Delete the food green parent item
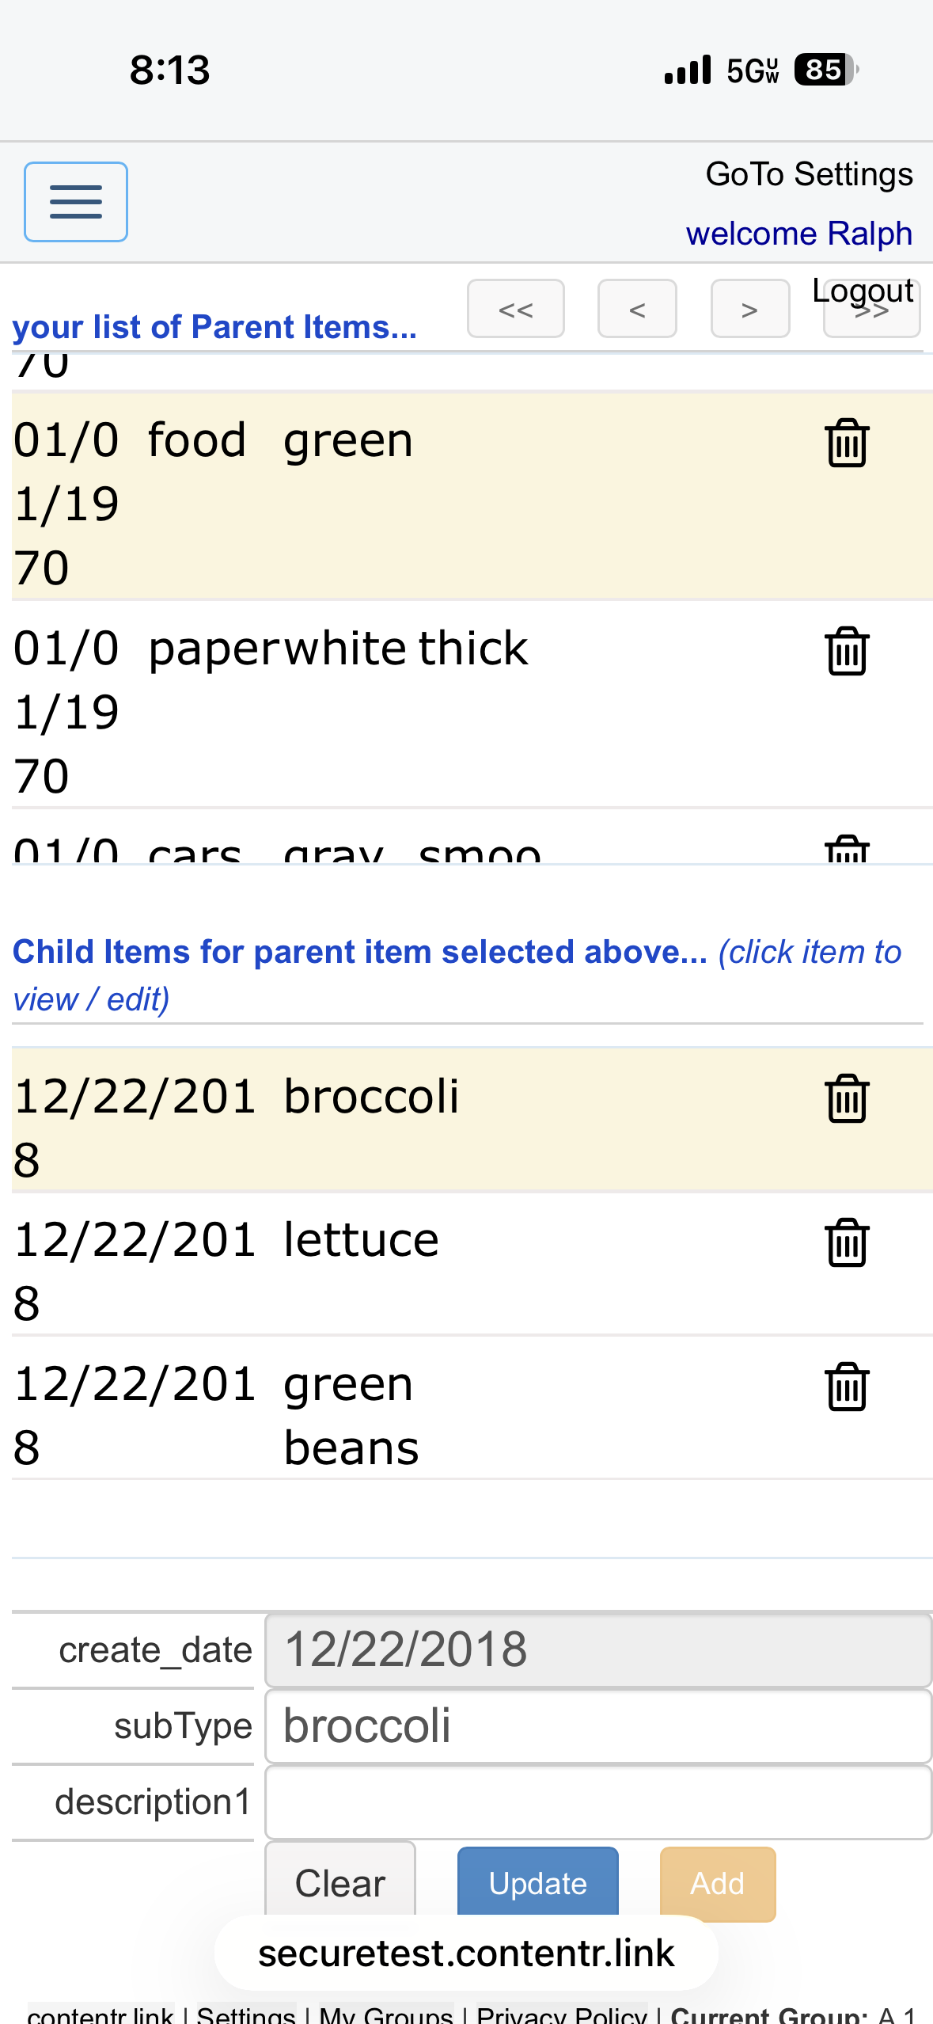The height and width of the screenshot is (2024, 933). pos(847,443)
